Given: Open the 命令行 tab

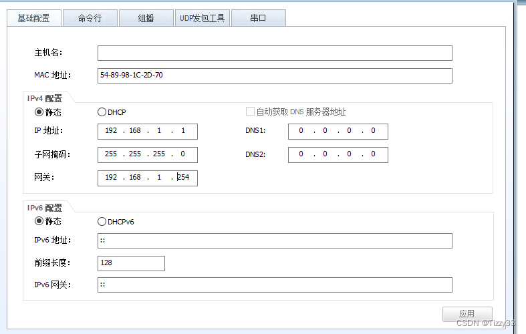Looking at the screenshot, I should point(90,18).
